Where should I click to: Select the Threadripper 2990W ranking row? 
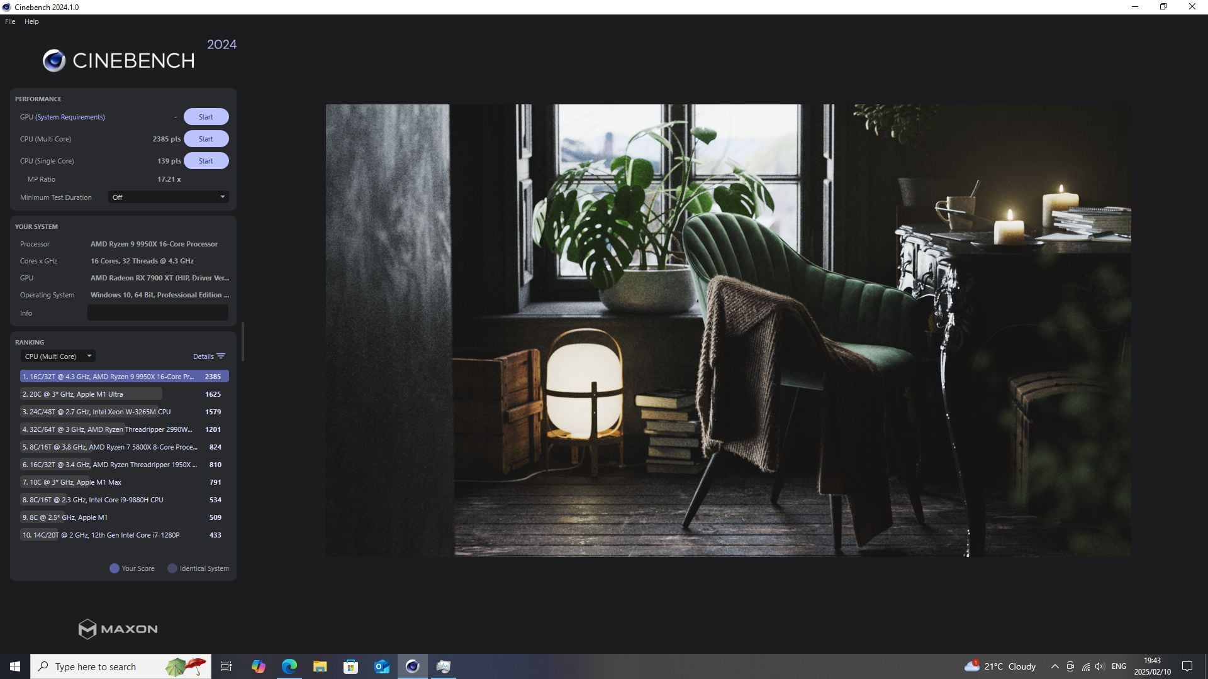124,429
